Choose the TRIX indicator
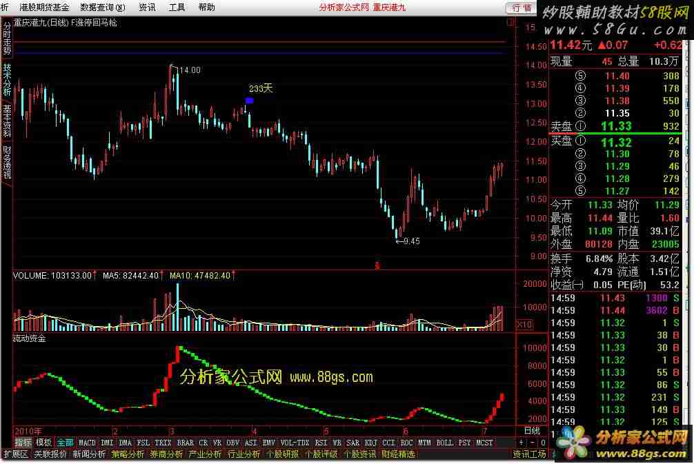Viewport: 694px width, 464px height. 162,443
